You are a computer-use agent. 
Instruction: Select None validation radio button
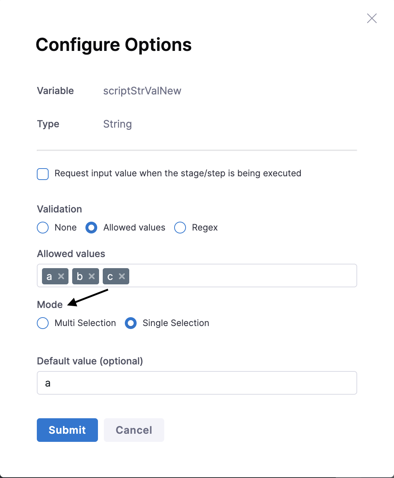tap(43, 228)
